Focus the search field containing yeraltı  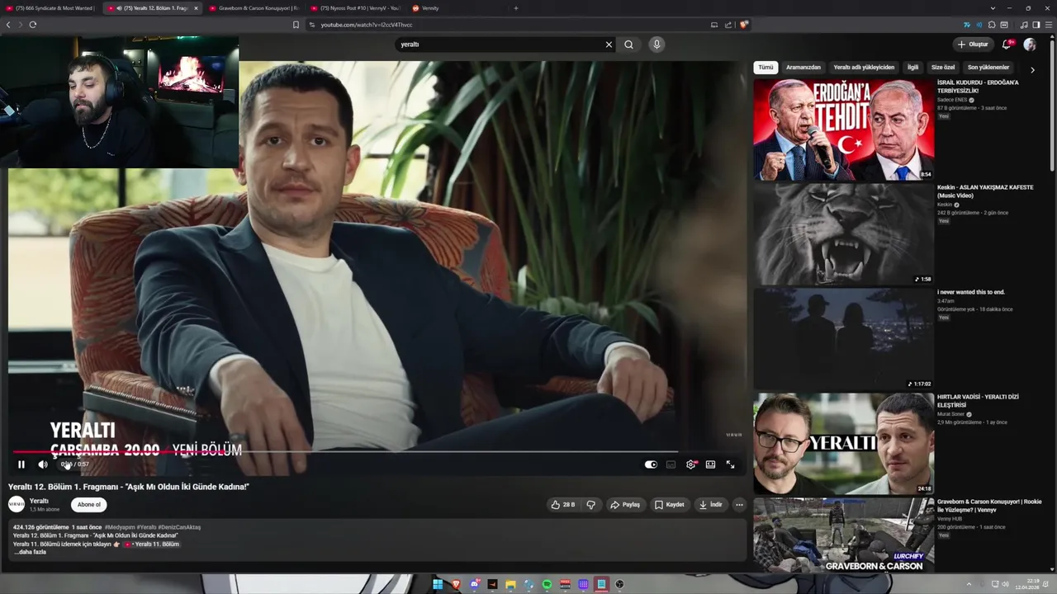click(x=498, y=45)
